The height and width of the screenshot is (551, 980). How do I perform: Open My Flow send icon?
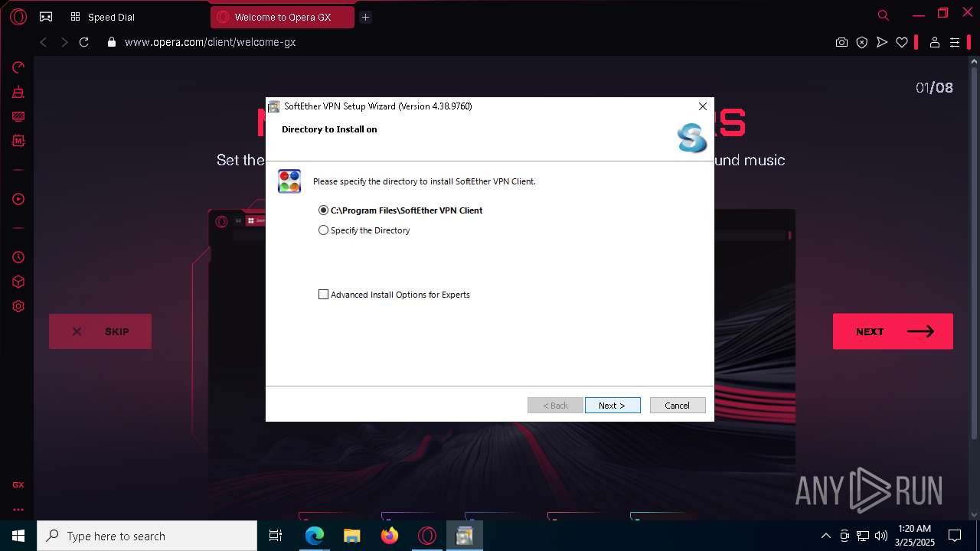[x=882, y=43]
